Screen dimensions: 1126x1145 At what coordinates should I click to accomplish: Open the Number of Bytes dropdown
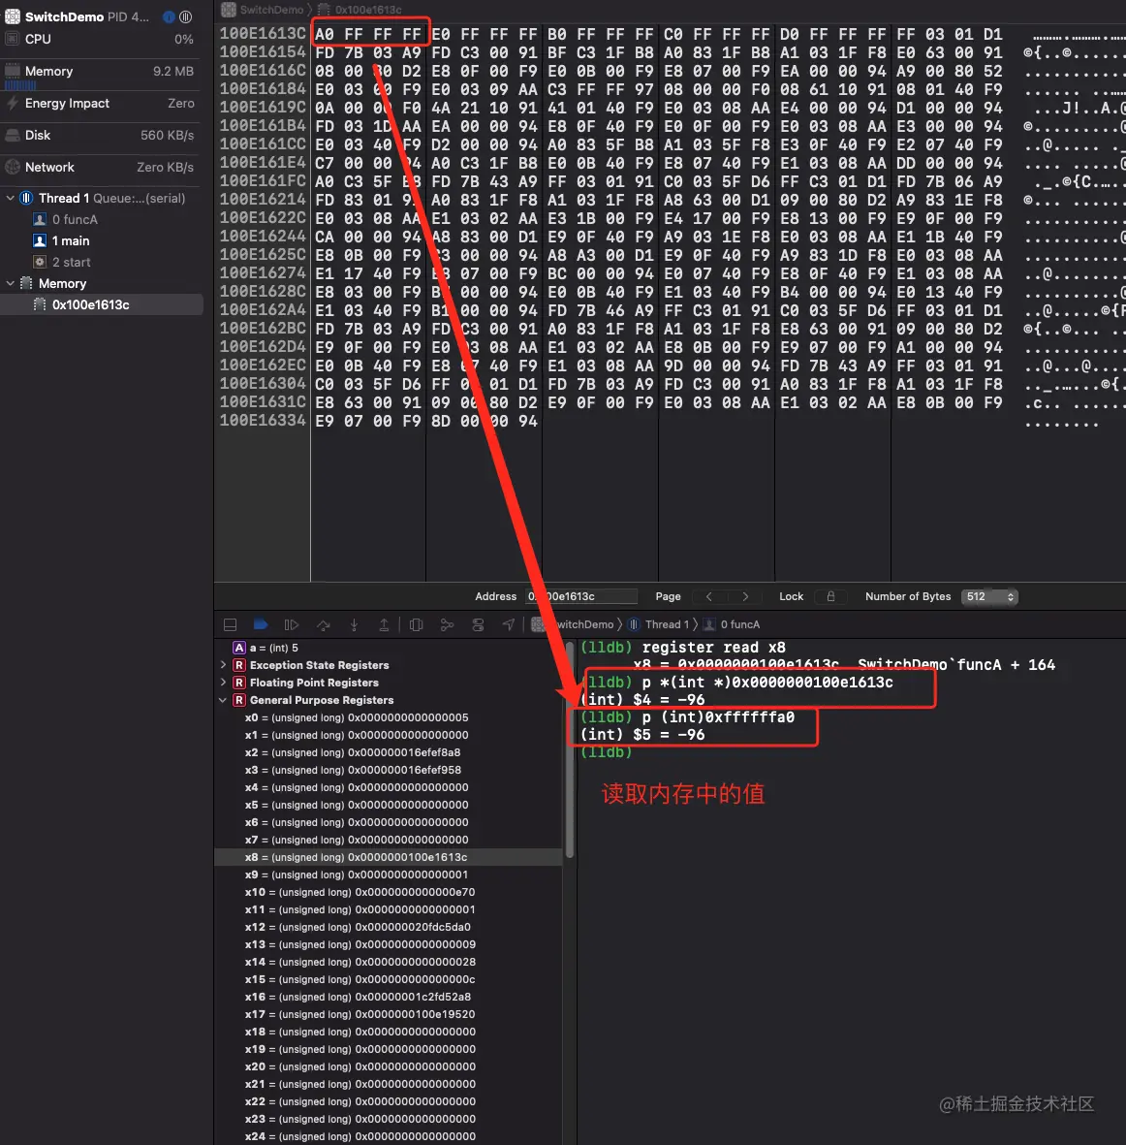point(989,596)
